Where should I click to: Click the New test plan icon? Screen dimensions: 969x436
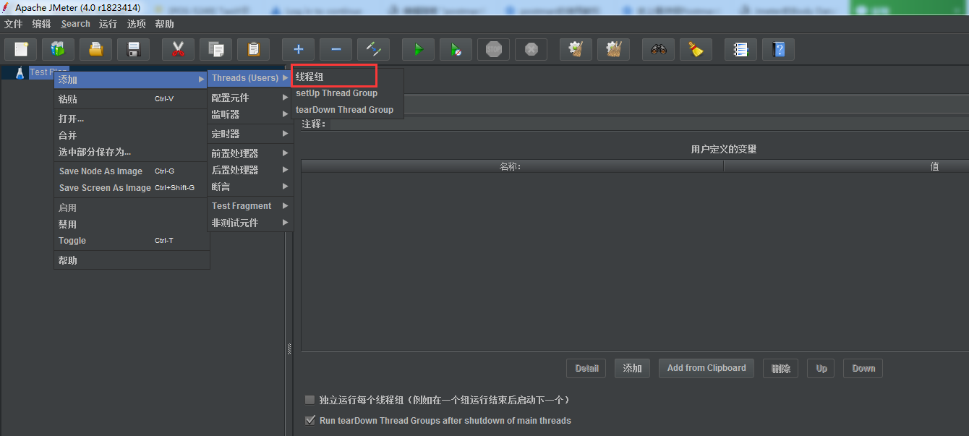click(21, 49)
